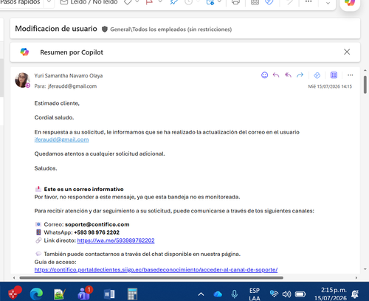
Task: Click the vertical scrollbar down arrow
Action: 365,269
